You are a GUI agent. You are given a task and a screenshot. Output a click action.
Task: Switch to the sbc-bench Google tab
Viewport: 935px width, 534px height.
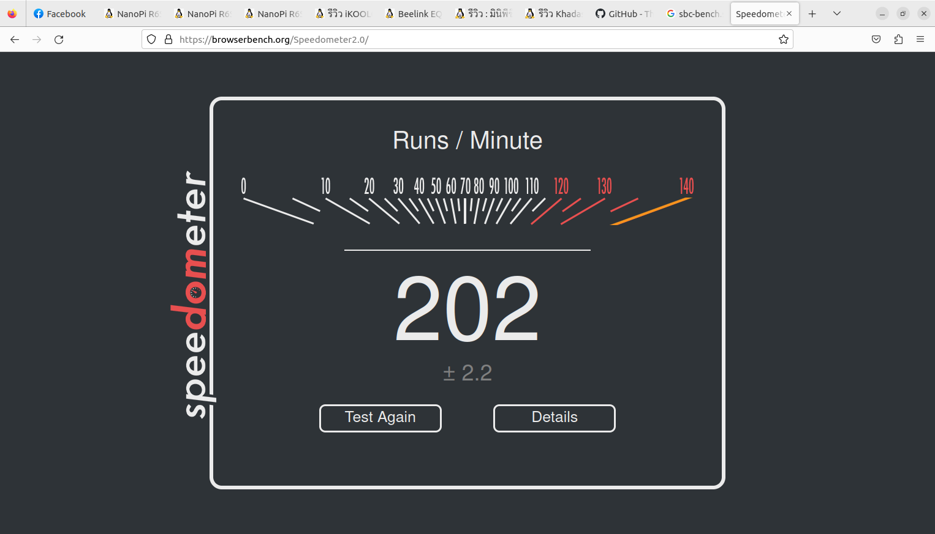pos(694,13)
